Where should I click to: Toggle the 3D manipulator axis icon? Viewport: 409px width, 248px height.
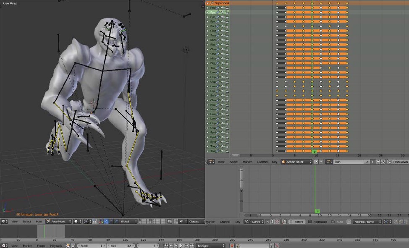(x=101, y=222)
